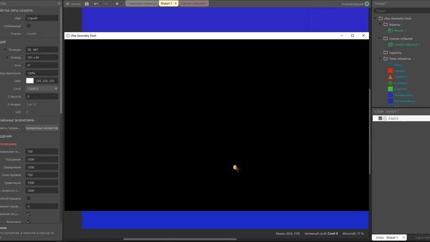This screenshot has width=430, height=242.
Task: Open the main menu button
Action: [x=73, y=4]
